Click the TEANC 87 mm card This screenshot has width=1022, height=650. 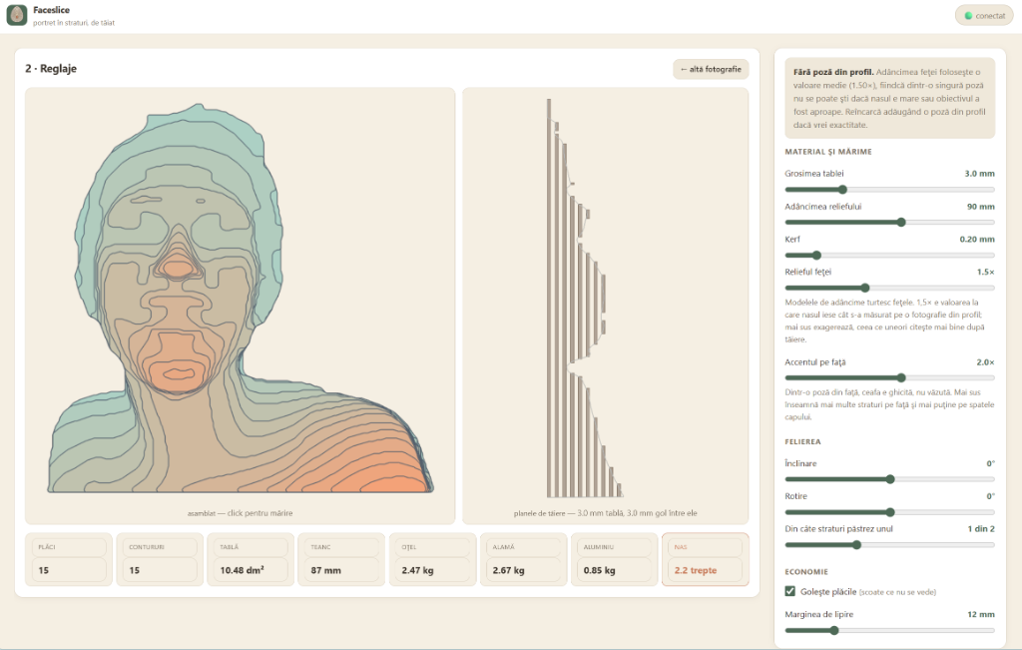(341, 559)
